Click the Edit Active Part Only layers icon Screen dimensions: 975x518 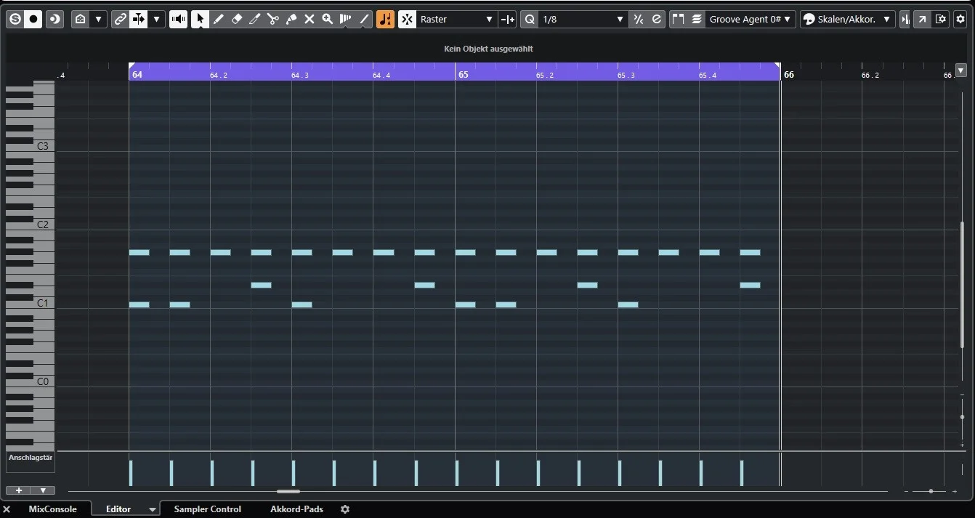(x=697, y=19)
